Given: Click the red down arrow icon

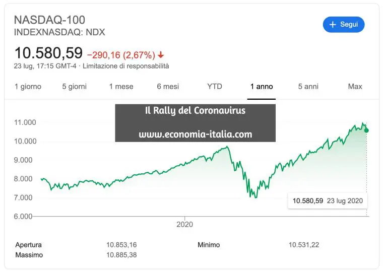Looking at the screenshot, I should pyautogui.click(x=161, y=54).
